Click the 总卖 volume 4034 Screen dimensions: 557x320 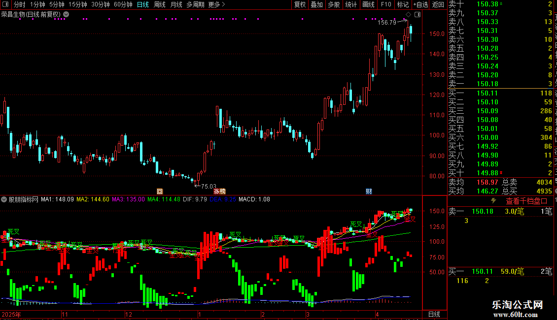(x=544, y=182)
